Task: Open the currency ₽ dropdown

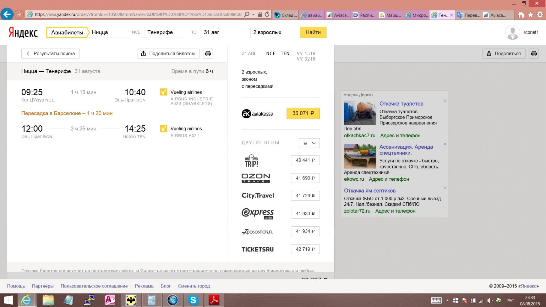Action: pos(309,143)
